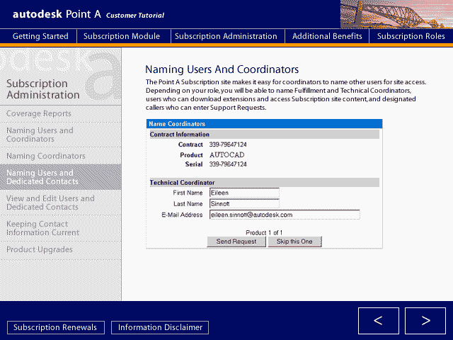Open the Subscription Renewals button

pos(56,327)
